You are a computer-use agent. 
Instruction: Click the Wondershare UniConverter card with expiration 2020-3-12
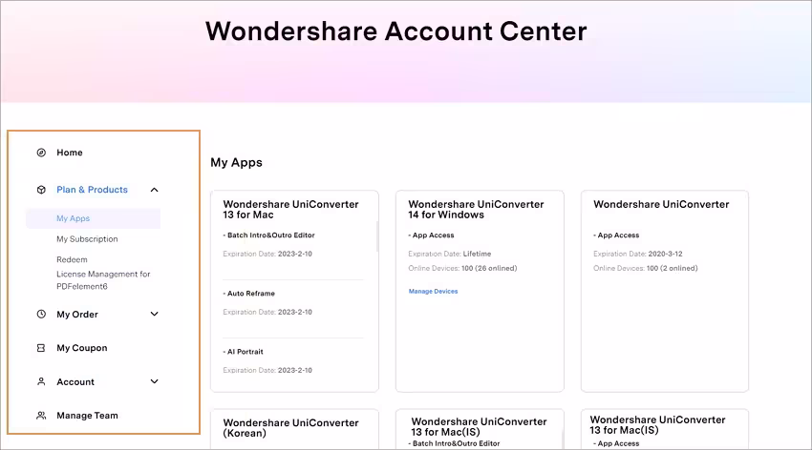click(x=665, y=291)
